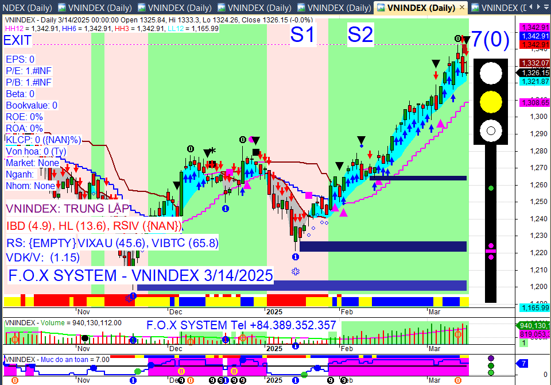Viewport: 551px width, 385px height.
Task: Click the 'EXIT' signal label
Action: click(17, 40)
